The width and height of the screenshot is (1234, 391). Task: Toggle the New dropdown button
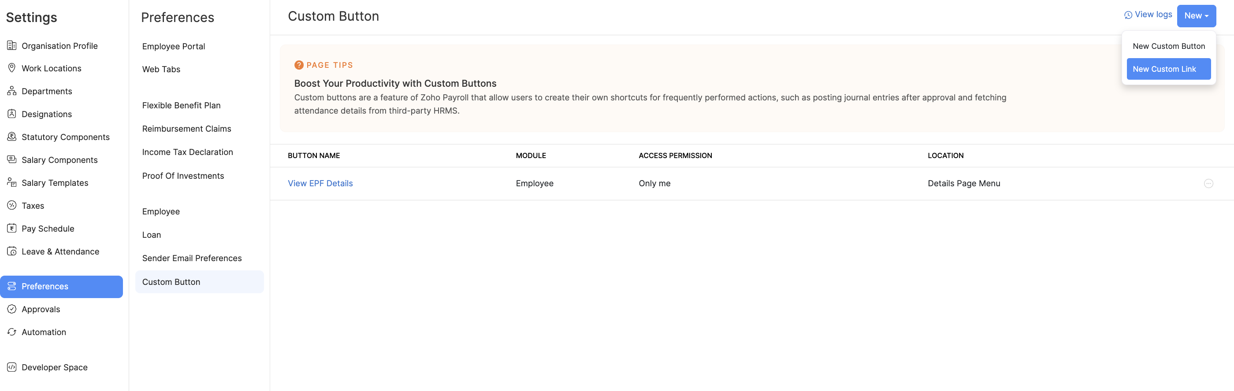(1196, 16)
